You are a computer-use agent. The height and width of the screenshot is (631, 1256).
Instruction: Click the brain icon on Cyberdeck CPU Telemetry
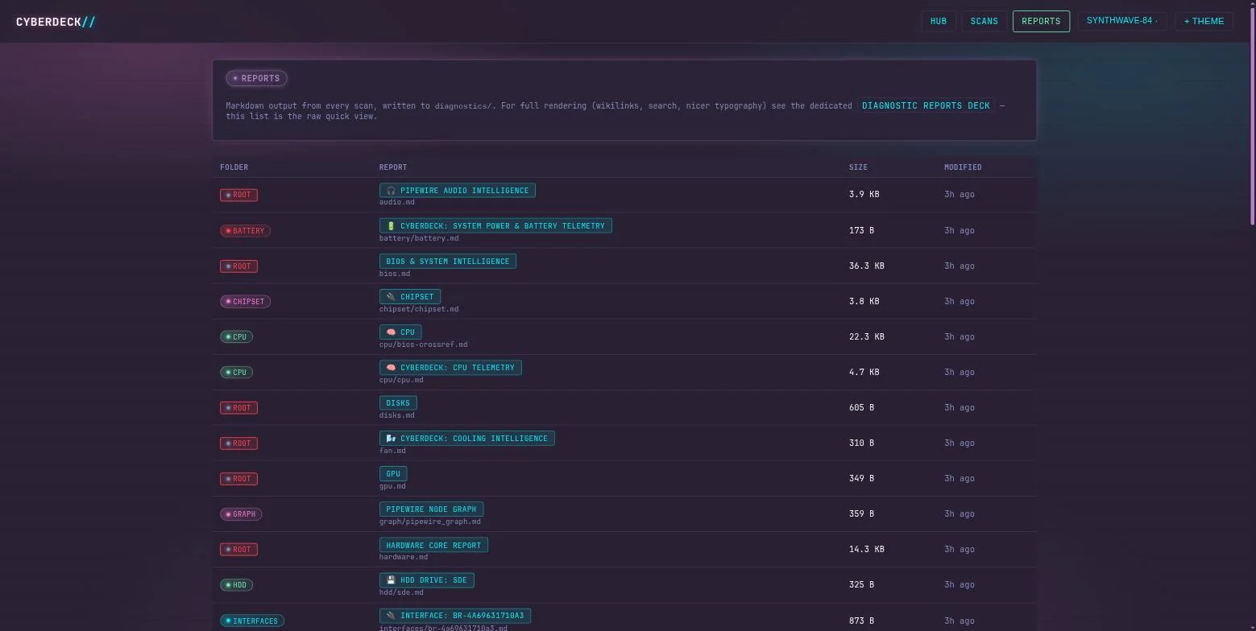point(391,368)
